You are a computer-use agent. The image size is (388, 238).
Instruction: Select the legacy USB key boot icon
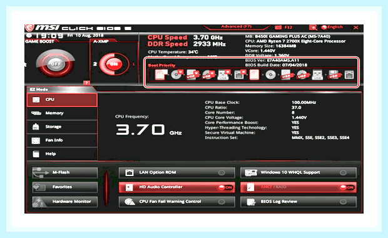317,75
